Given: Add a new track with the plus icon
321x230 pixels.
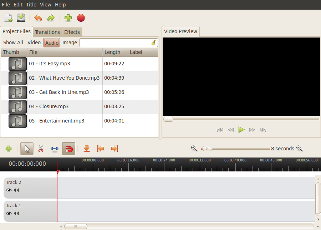Looking at the screenshot, I should [x=8, y=149].
